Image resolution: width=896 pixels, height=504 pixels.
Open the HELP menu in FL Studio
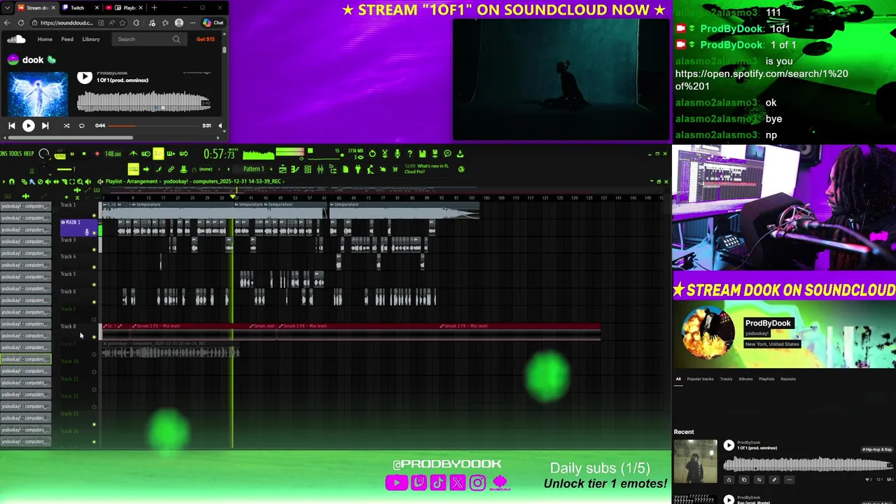coord(29,153)
